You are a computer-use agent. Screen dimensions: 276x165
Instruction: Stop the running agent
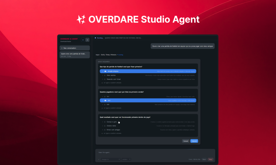pos(211,159)
